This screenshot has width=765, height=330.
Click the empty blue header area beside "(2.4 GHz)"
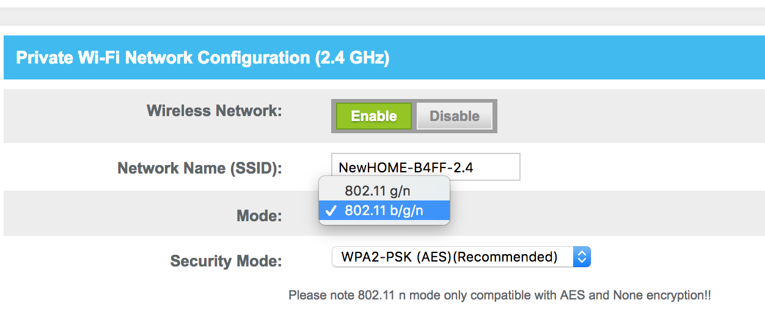click(x=574, y=58)
